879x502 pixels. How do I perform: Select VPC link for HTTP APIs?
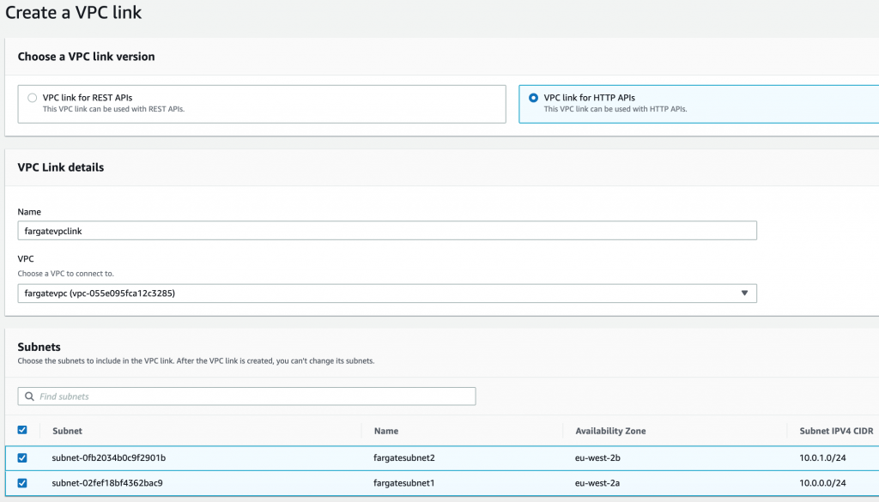tap(533, 97)
